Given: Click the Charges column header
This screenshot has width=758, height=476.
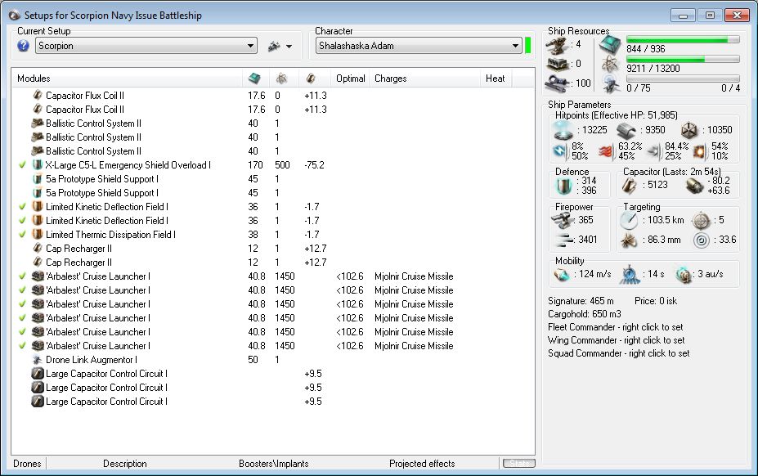Looking at the screenshot, I should coord(391,79).
